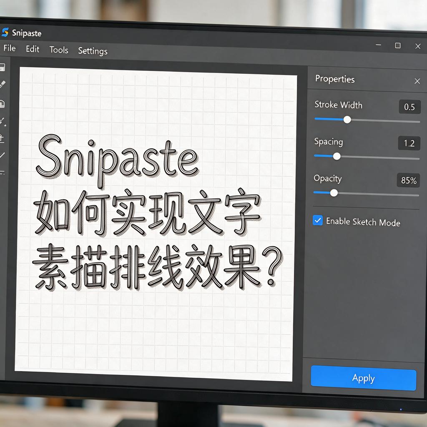Click the horizontal lines icon at toolbar bottom

point(2,172)
